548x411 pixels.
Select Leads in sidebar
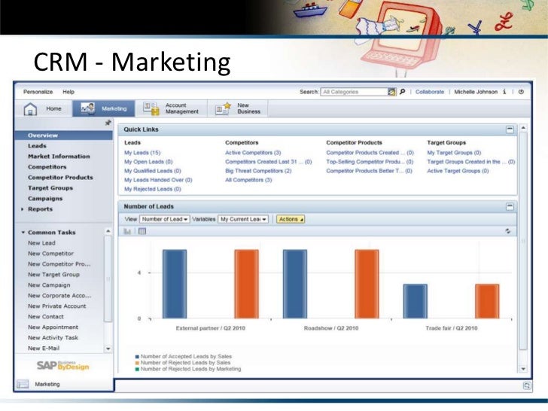pyautogui.click(x=37, y=146)
